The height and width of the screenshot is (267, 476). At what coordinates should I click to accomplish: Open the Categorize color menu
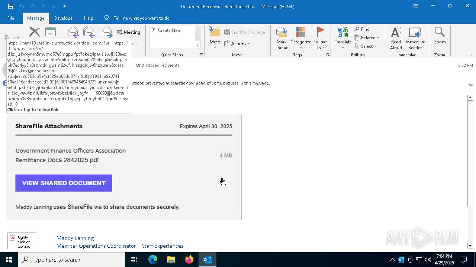tap(300, 37)
